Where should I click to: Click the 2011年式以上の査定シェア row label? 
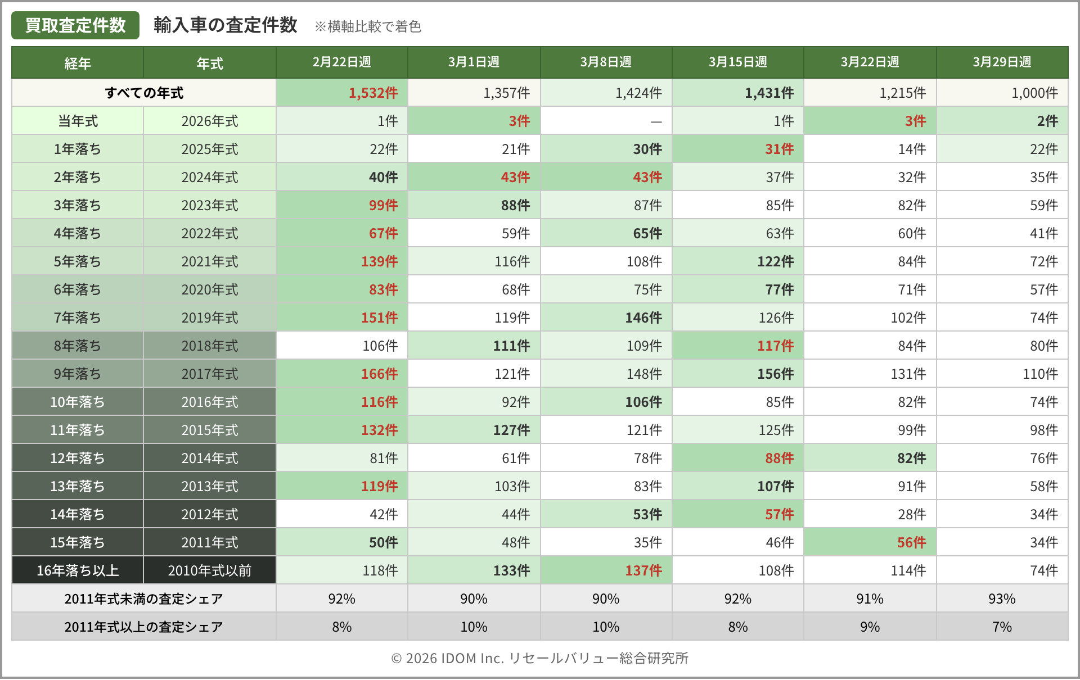(x=144, y=627)
